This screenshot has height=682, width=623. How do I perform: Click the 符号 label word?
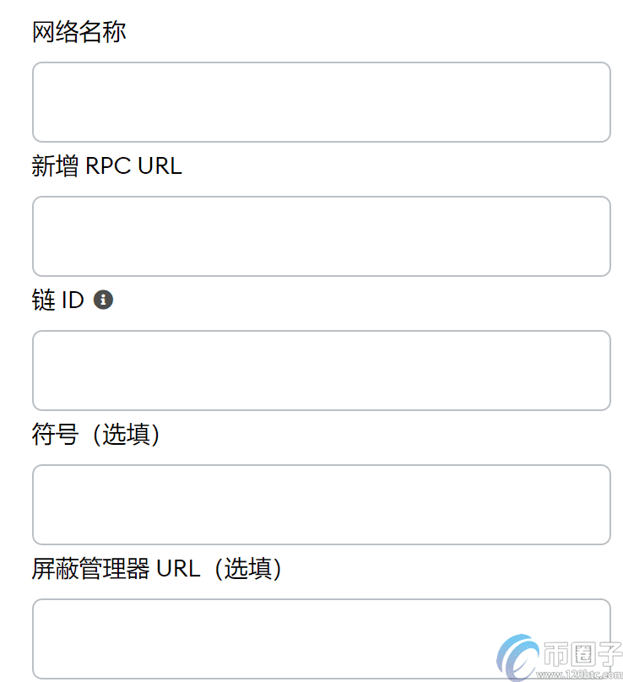point(55,435)
